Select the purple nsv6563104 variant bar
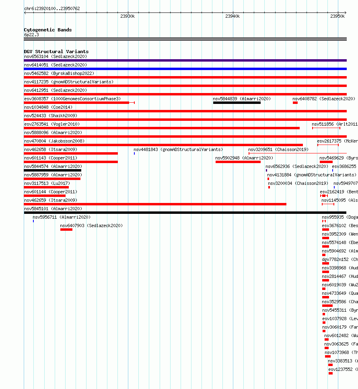The height and width of the screenshot is (389, 358). [x=185, y=60]
